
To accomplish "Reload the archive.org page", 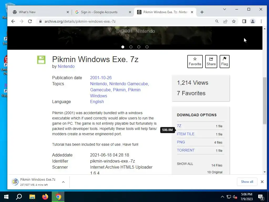I will pyautogui.click(x=30, y=21).
